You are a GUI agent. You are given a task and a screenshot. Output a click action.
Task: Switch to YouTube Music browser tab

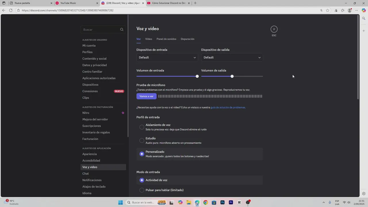[x=77, y=3]
